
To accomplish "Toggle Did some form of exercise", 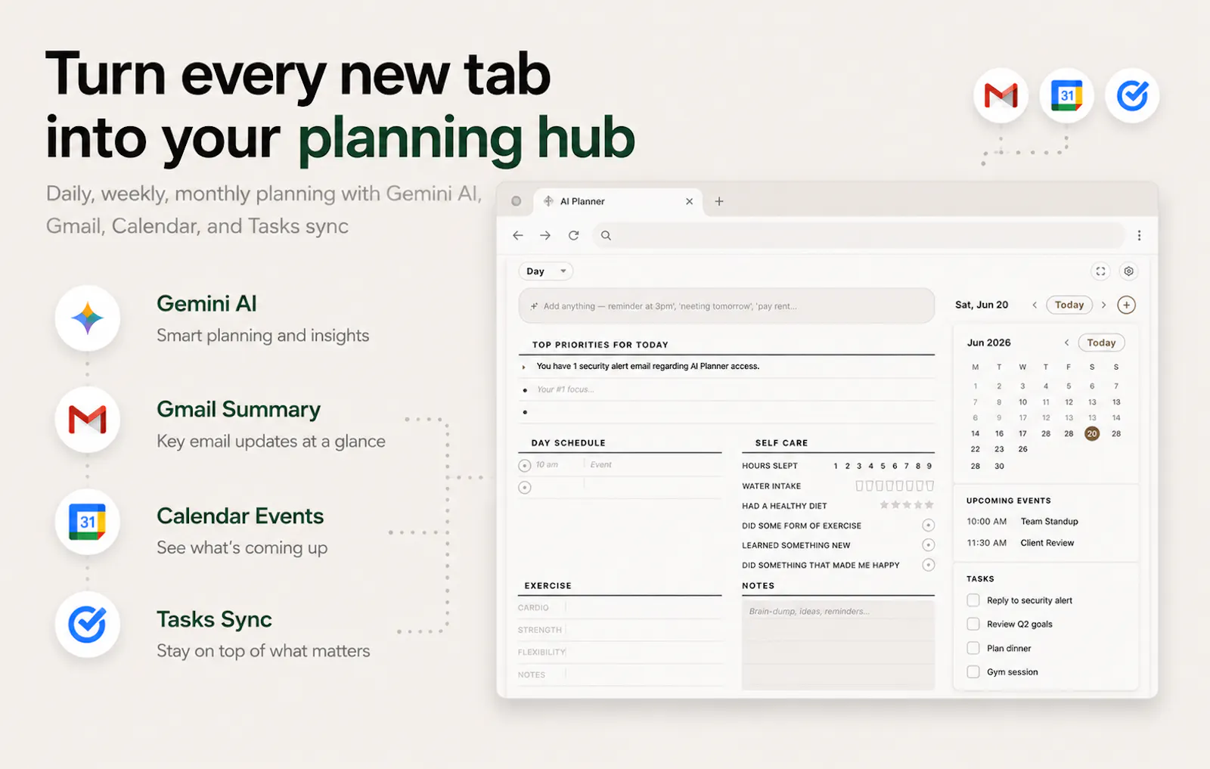I will pos(929,526).
